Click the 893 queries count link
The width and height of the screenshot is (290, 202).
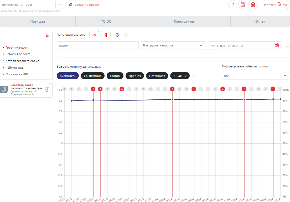(15, 11)
